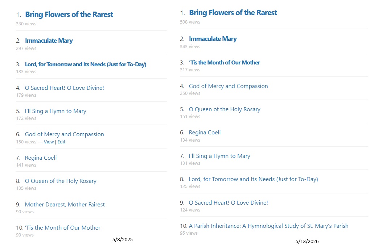Open 'Immaculate Mary' with 297 views
Viewport: 374px width, 247px height.
[49, 41]
